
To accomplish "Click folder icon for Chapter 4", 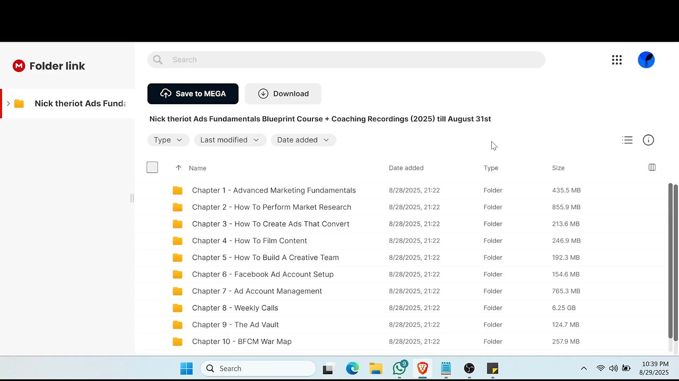I will pos(178,241).
